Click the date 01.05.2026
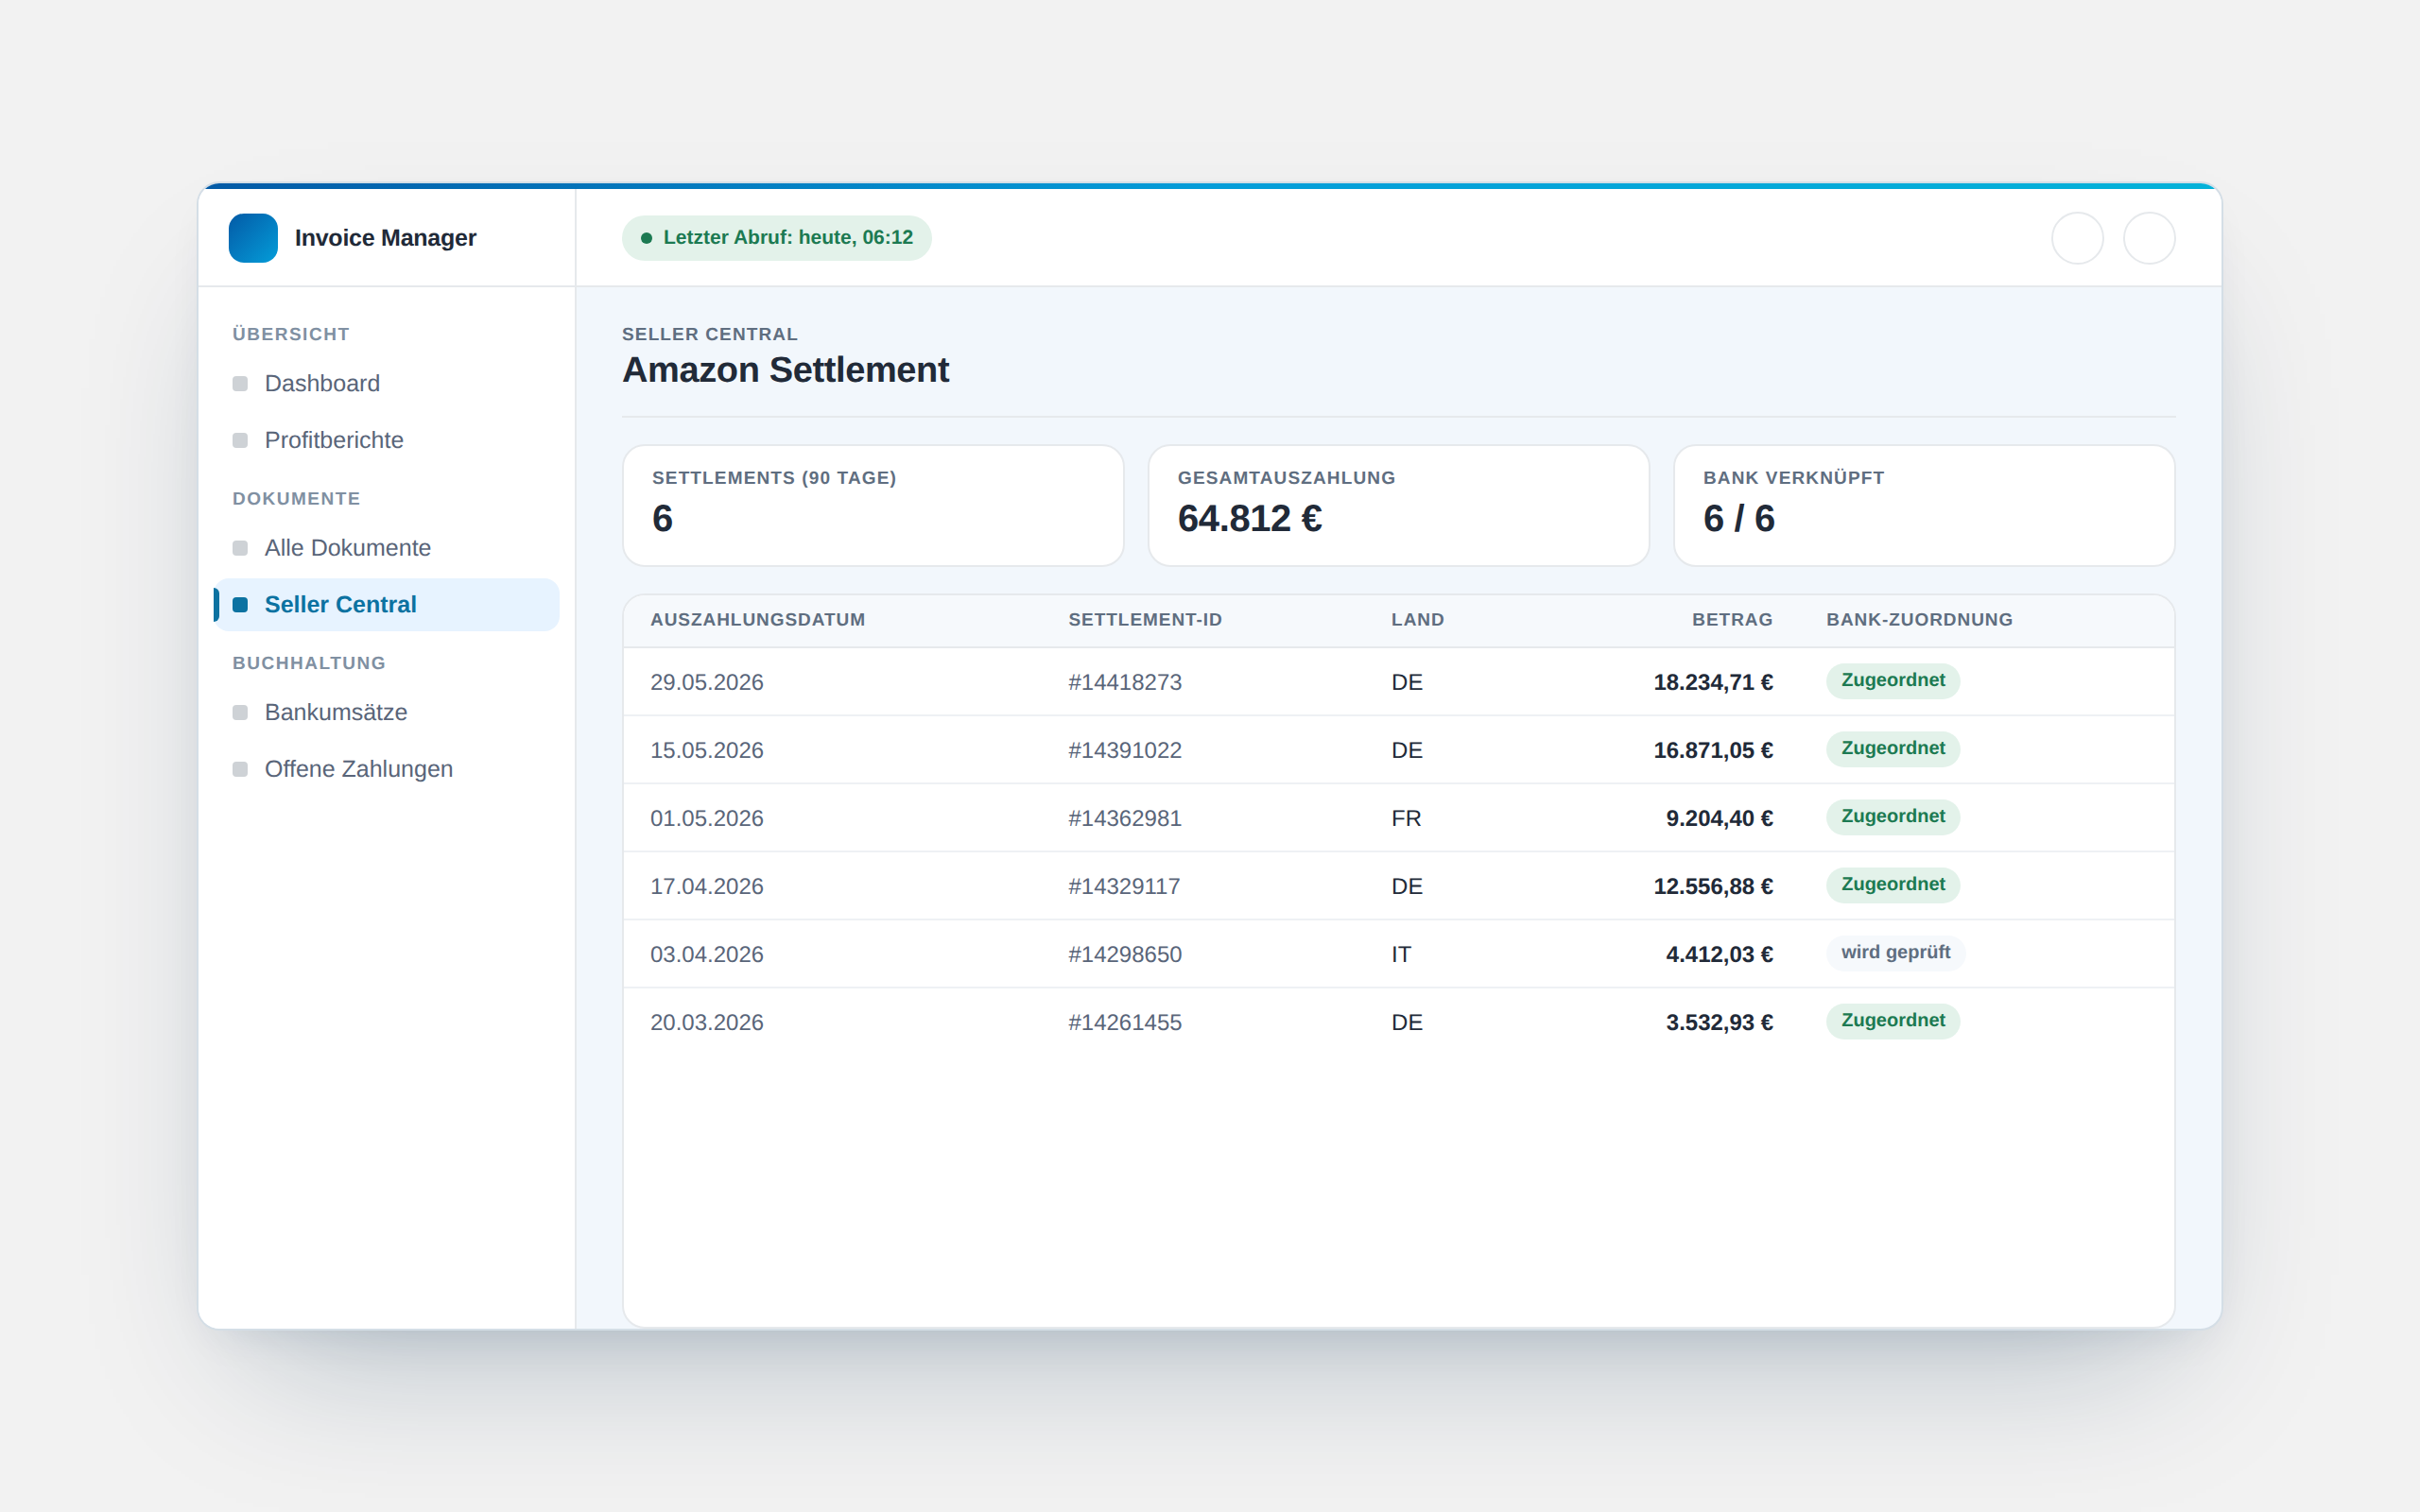 [x=707, y=818]
